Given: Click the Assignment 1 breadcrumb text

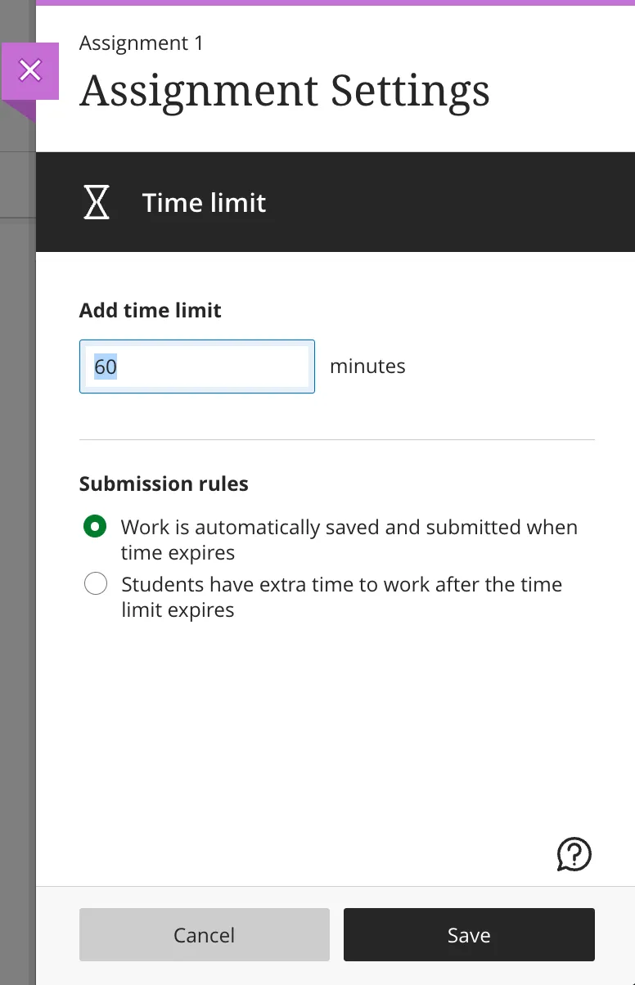Looking at the screenshot, I should (141, 43).
